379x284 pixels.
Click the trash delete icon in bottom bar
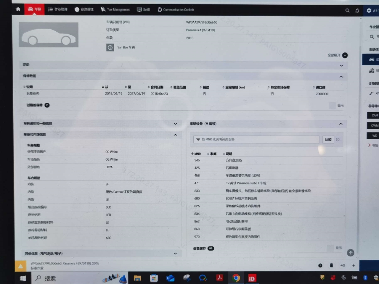coord(331,265)
